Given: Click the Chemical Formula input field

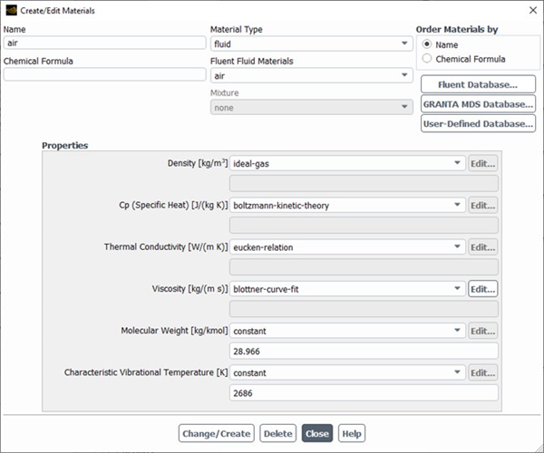Looking at the screenshot, I should point(105,74).
